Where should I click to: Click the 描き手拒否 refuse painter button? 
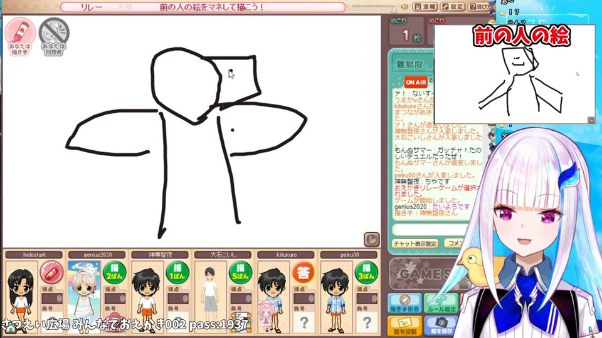404,303
